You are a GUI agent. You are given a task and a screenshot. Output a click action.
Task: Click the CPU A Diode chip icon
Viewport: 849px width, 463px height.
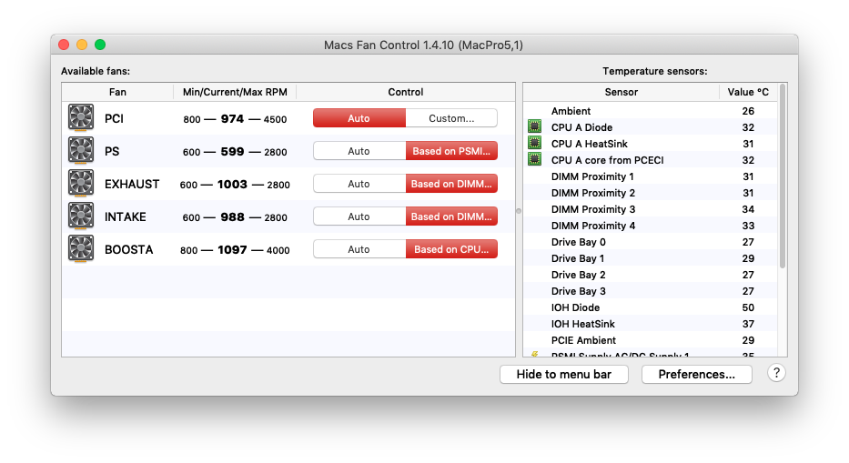[x=534, y=126]
